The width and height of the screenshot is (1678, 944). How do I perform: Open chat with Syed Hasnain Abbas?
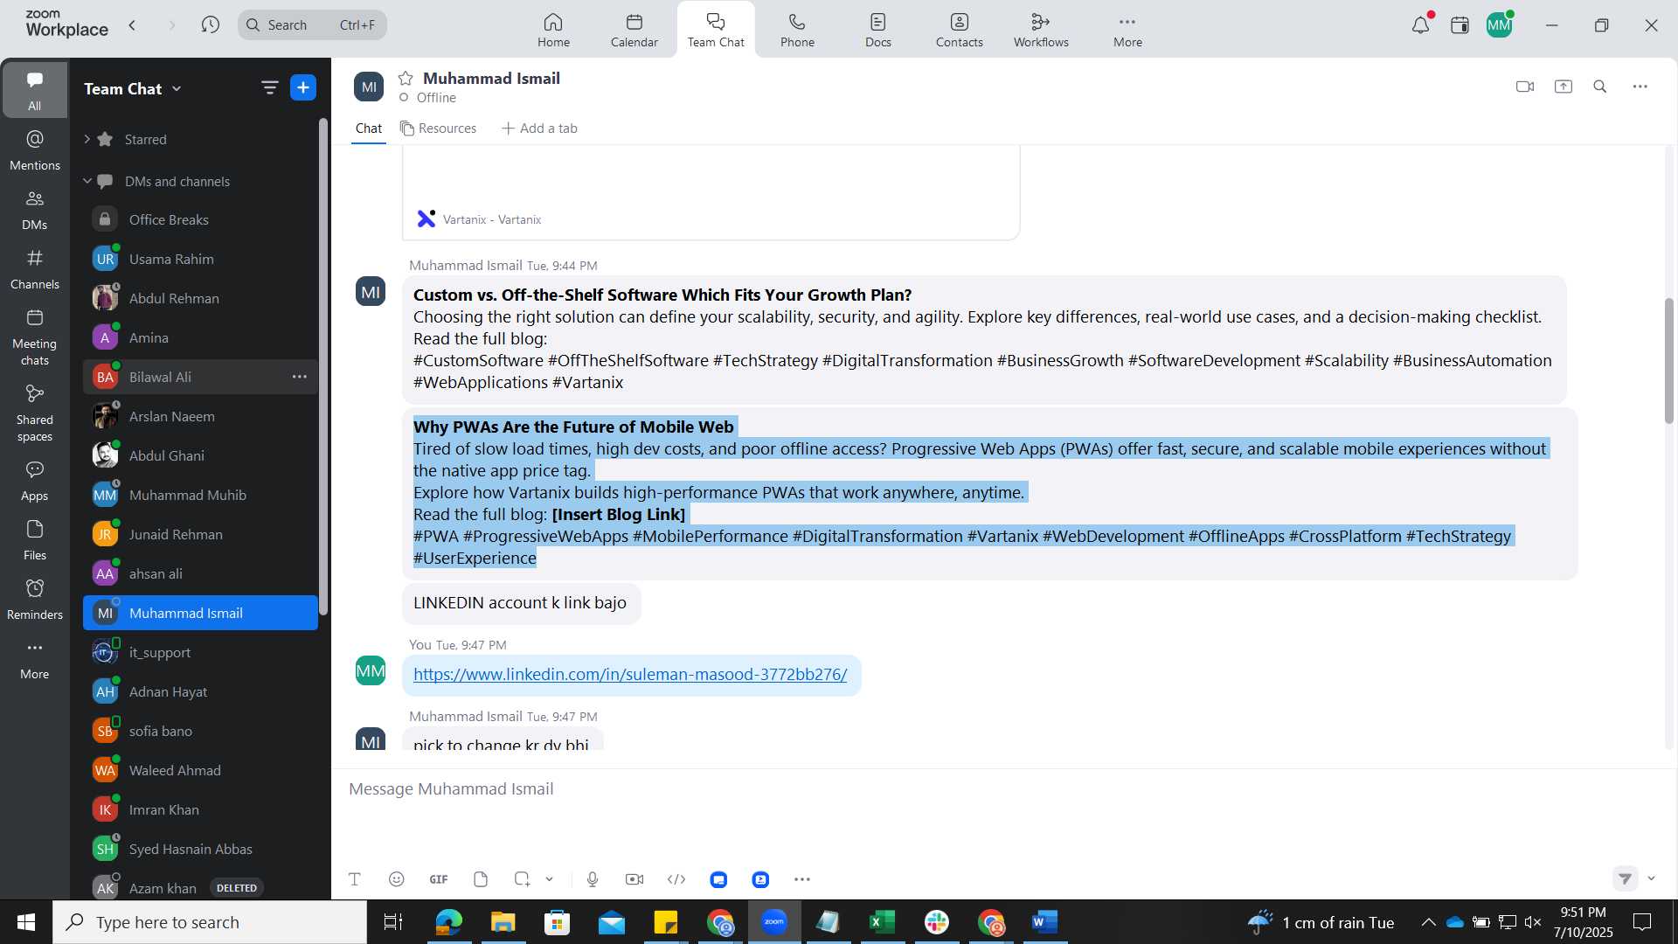tap(200, 849)
